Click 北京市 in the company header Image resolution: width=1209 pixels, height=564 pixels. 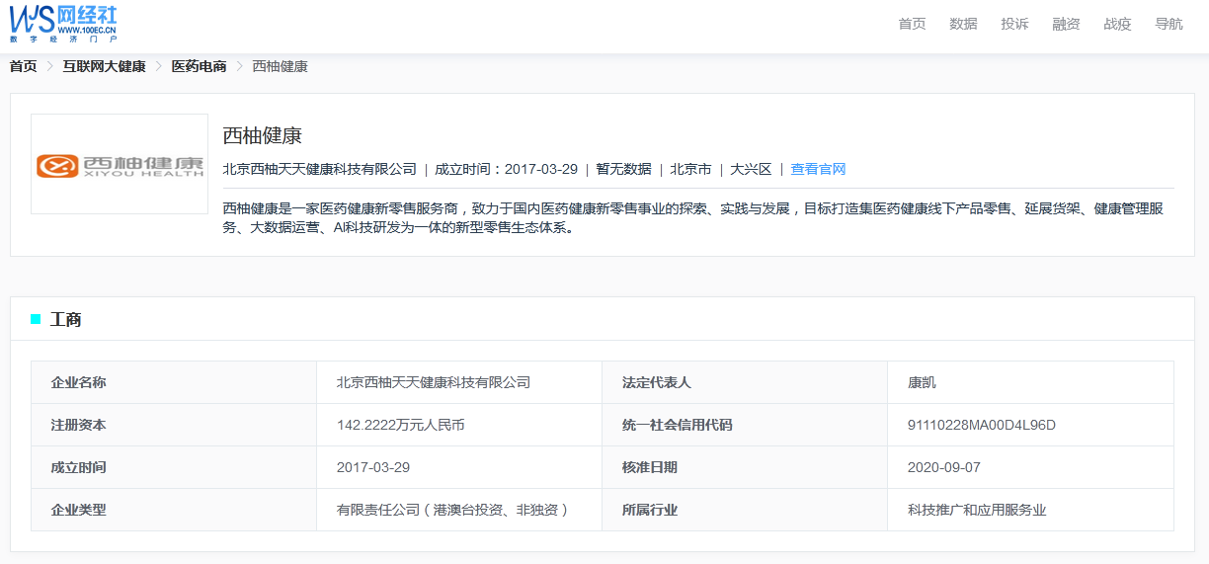click(690, 169)
